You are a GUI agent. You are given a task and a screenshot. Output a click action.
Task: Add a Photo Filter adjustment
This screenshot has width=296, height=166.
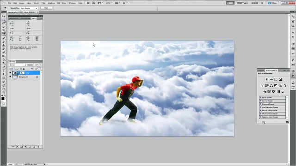pyautogui.click(x=280, y=85)
